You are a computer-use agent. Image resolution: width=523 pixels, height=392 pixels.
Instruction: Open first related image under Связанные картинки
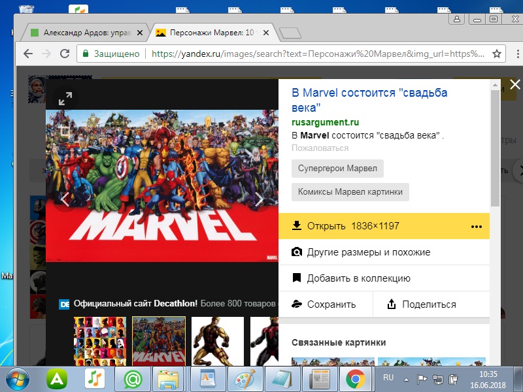[x=333, y=362]
